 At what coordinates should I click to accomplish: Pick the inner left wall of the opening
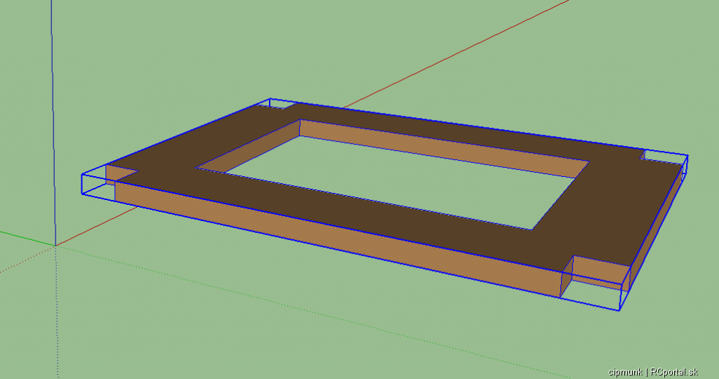pos(248,147)
